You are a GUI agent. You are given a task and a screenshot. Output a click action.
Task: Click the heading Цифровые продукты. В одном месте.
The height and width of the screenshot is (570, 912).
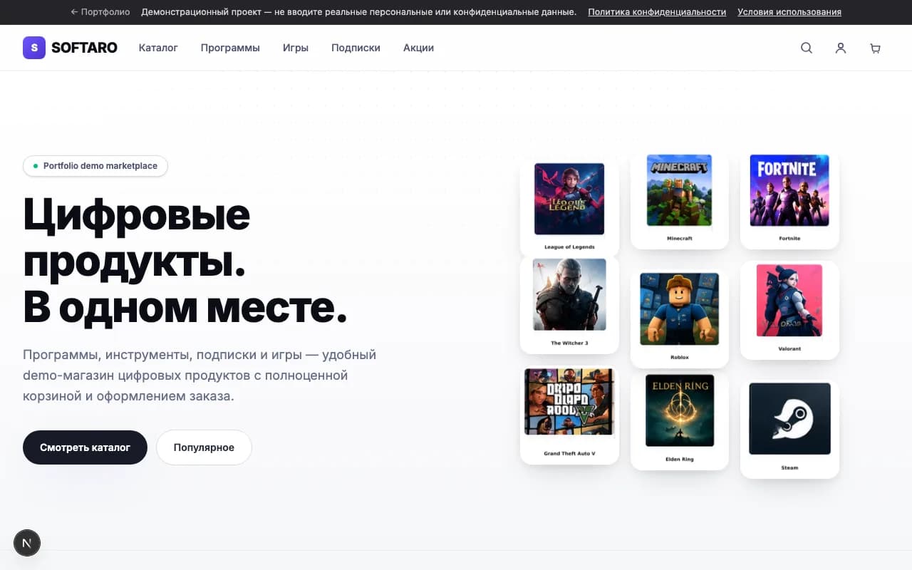pos(185,260)
